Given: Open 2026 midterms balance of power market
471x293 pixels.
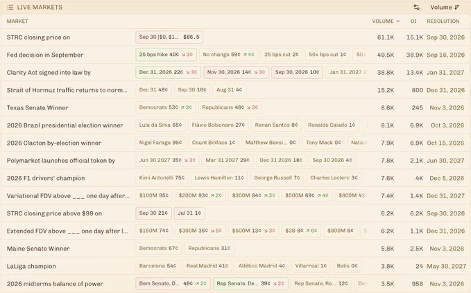Looking at the screenshot, I should 55,284.
